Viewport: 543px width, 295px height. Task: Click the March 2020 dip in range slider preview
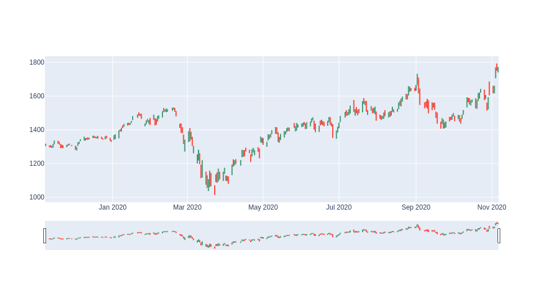(x=209, y=246)
